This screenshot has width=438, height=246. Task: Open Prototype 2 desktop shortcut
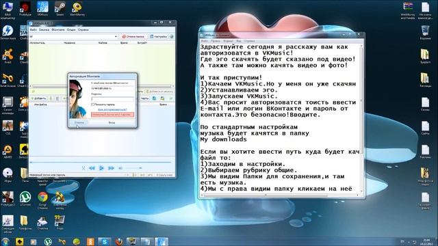pyautogui.click(x=8, y=199)
